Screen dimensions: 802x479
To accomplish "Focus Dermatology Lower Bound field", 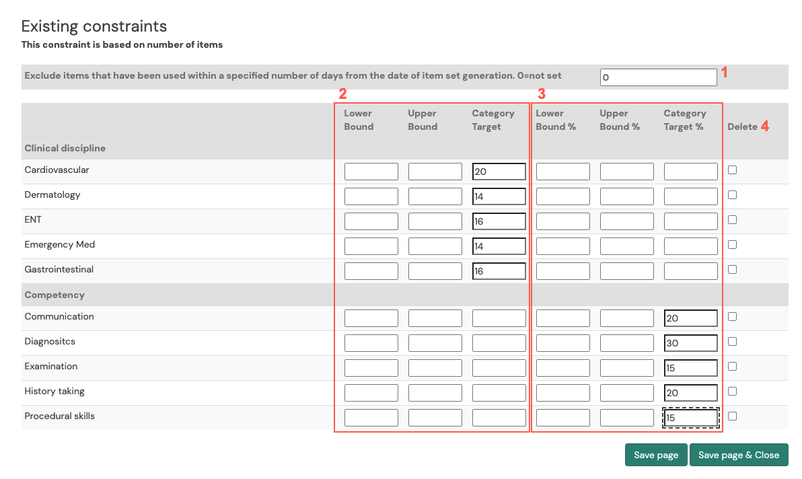I will tap(371, 196).
